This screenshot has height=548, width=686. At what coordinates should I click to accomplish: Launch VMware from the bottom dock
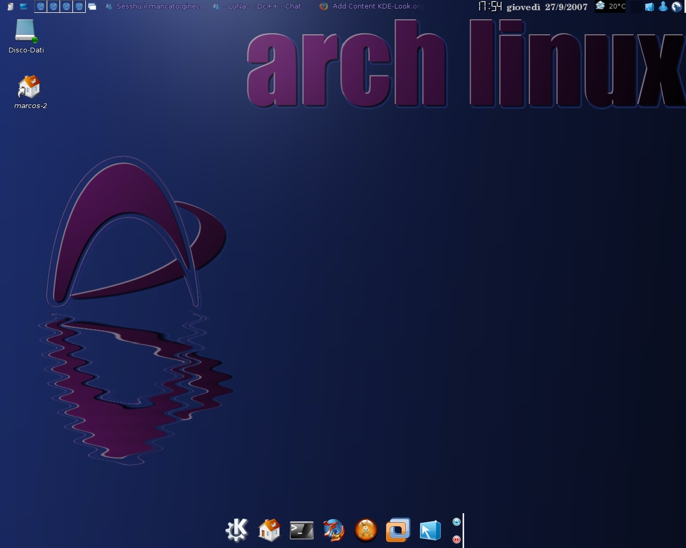398,530
